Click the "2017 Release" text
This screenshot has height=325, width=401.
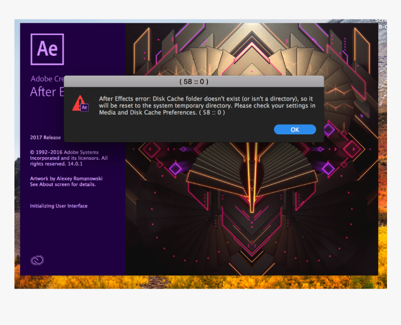pos(46,137)
